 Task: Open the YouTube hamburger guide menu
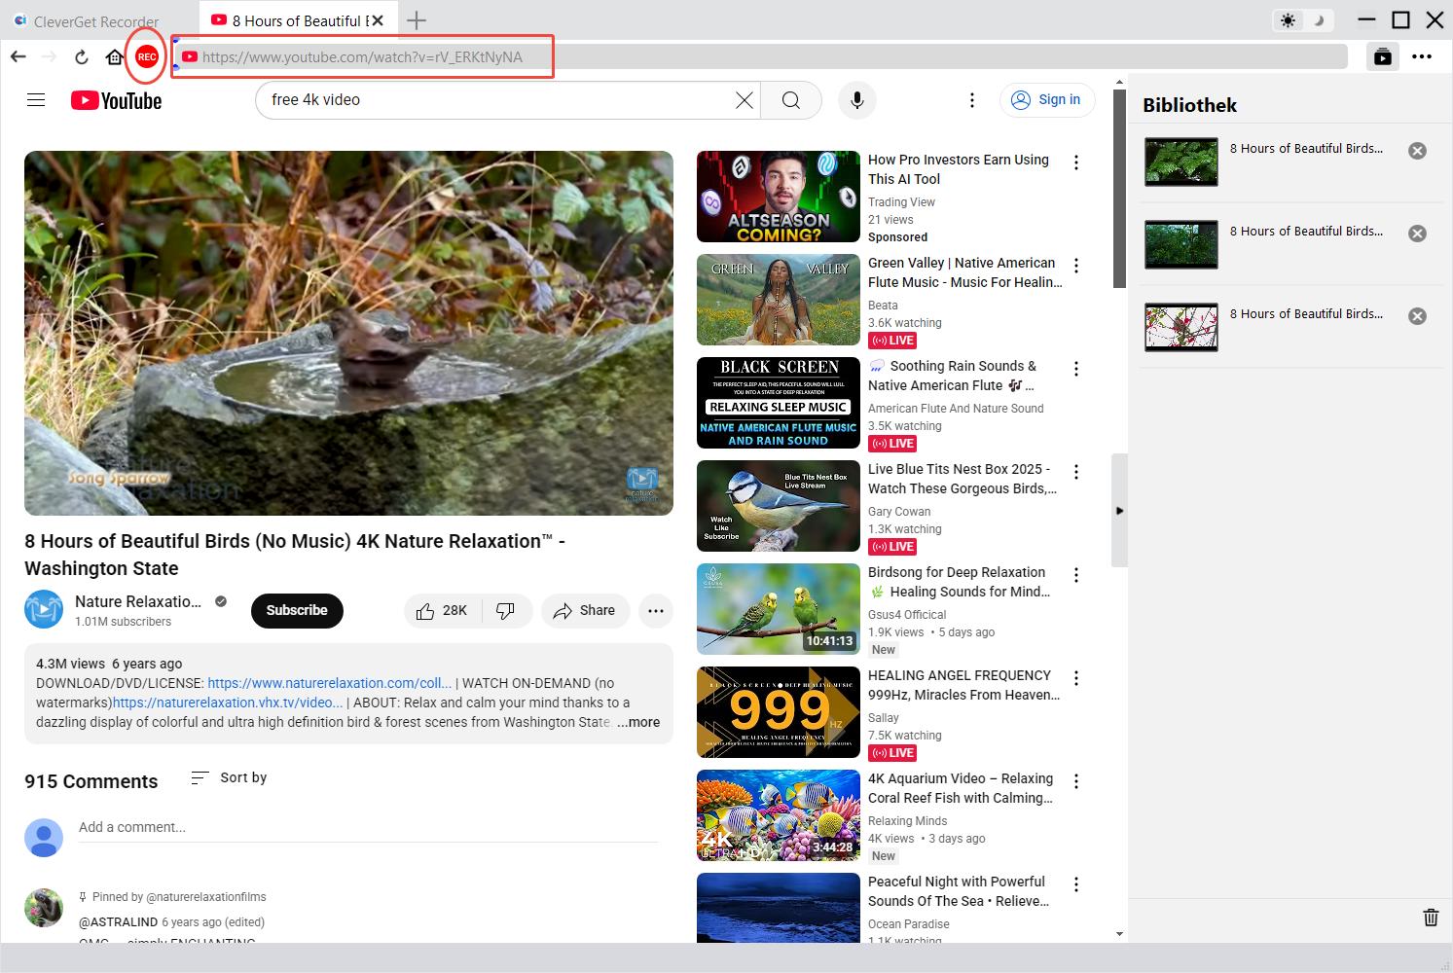(36, 99)
